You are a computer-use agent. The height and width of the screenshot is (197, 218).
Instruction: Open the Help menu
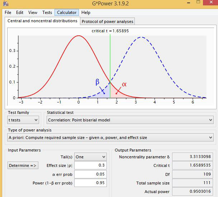[x=86, y=12]
